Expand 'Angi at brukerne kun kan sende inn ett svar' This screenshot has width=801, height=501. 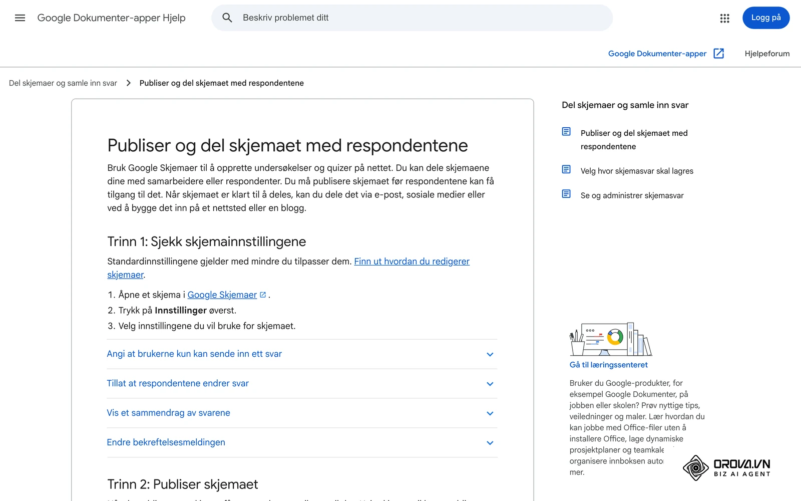click(x=302, y=354)
